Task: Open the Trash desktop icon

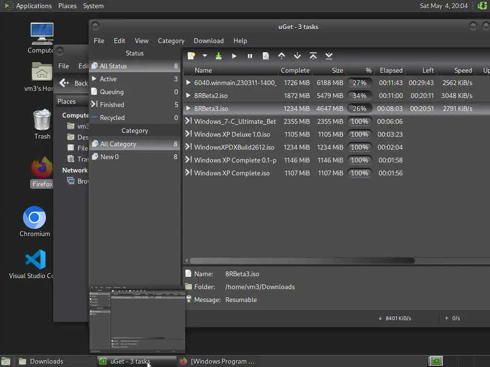Action: coord(42,124)
